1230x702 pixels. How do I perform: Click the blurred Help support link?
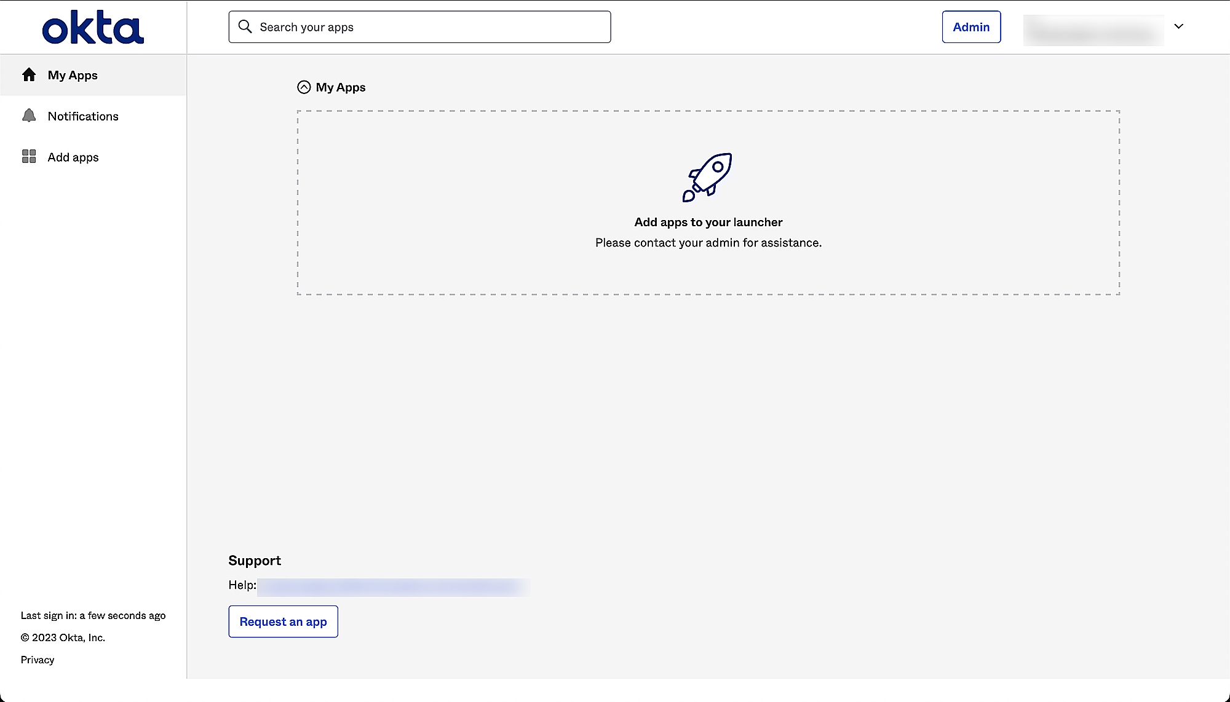pos(393,587)
